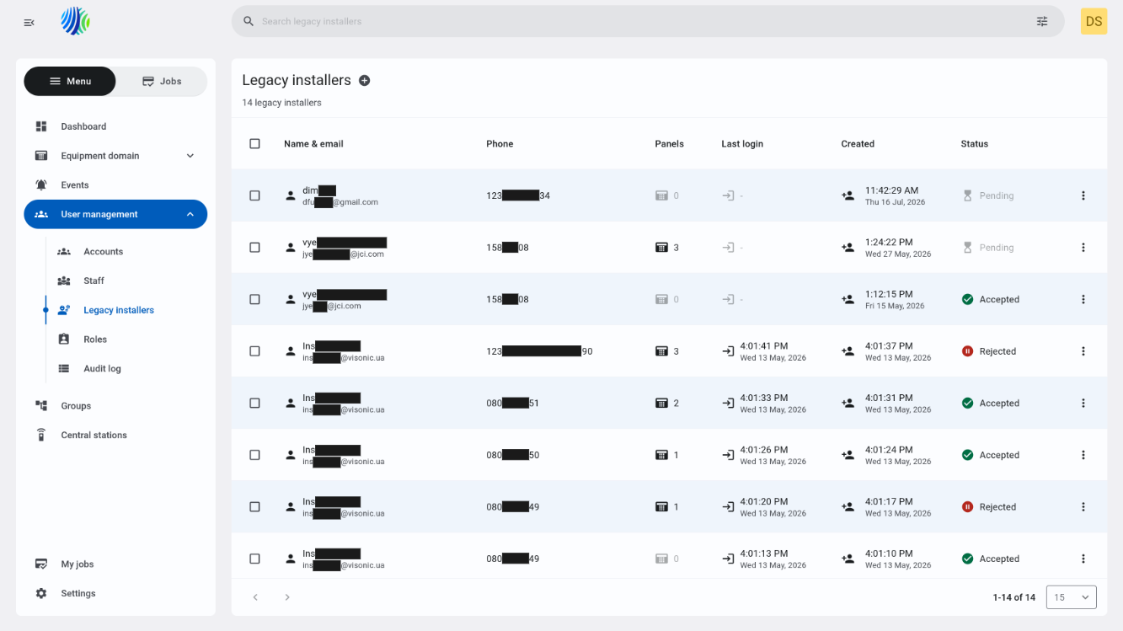Open the three-dot menu for the 11:42:29 AM row
This screenshot has height=631, width=1123.
(x=1083, y=195)
